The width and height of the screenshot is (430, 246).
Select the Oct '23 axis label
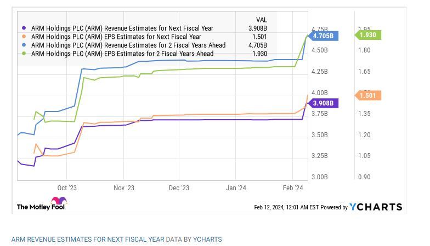[x=67, y=188]
